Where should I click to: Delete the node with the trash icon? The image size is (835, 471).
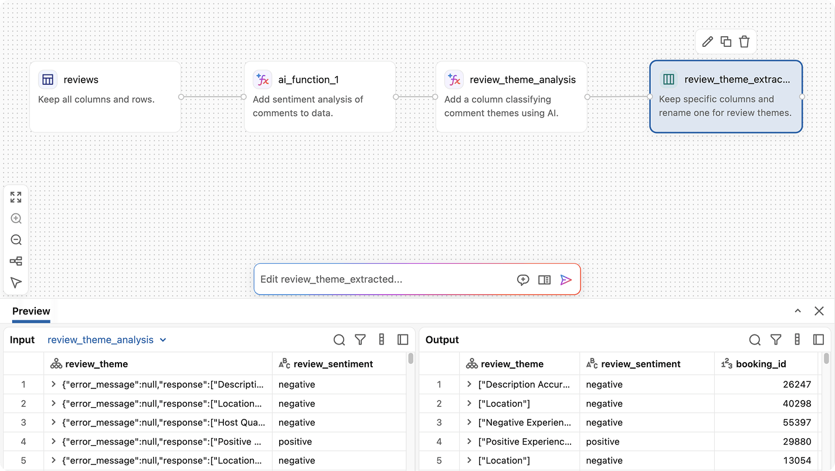click(x=744, y=42)
